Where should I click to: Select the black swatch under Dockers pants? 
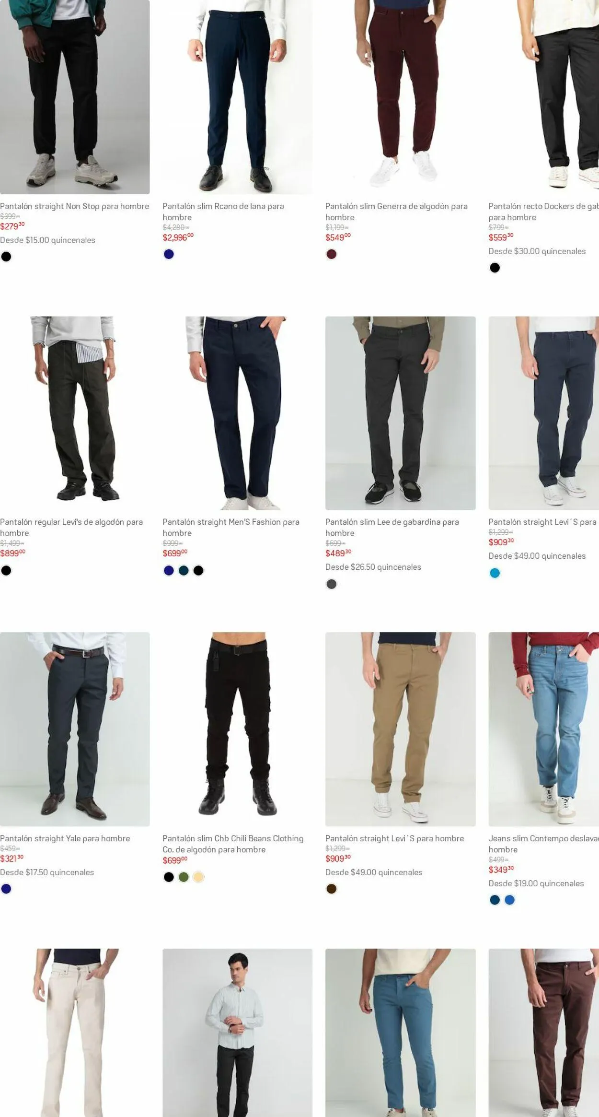495,268
